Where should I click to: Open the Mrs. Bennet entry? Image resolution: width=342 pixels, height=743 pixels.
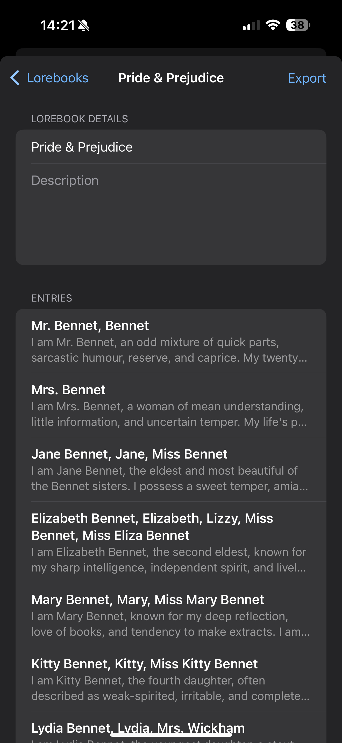[171, 405]
